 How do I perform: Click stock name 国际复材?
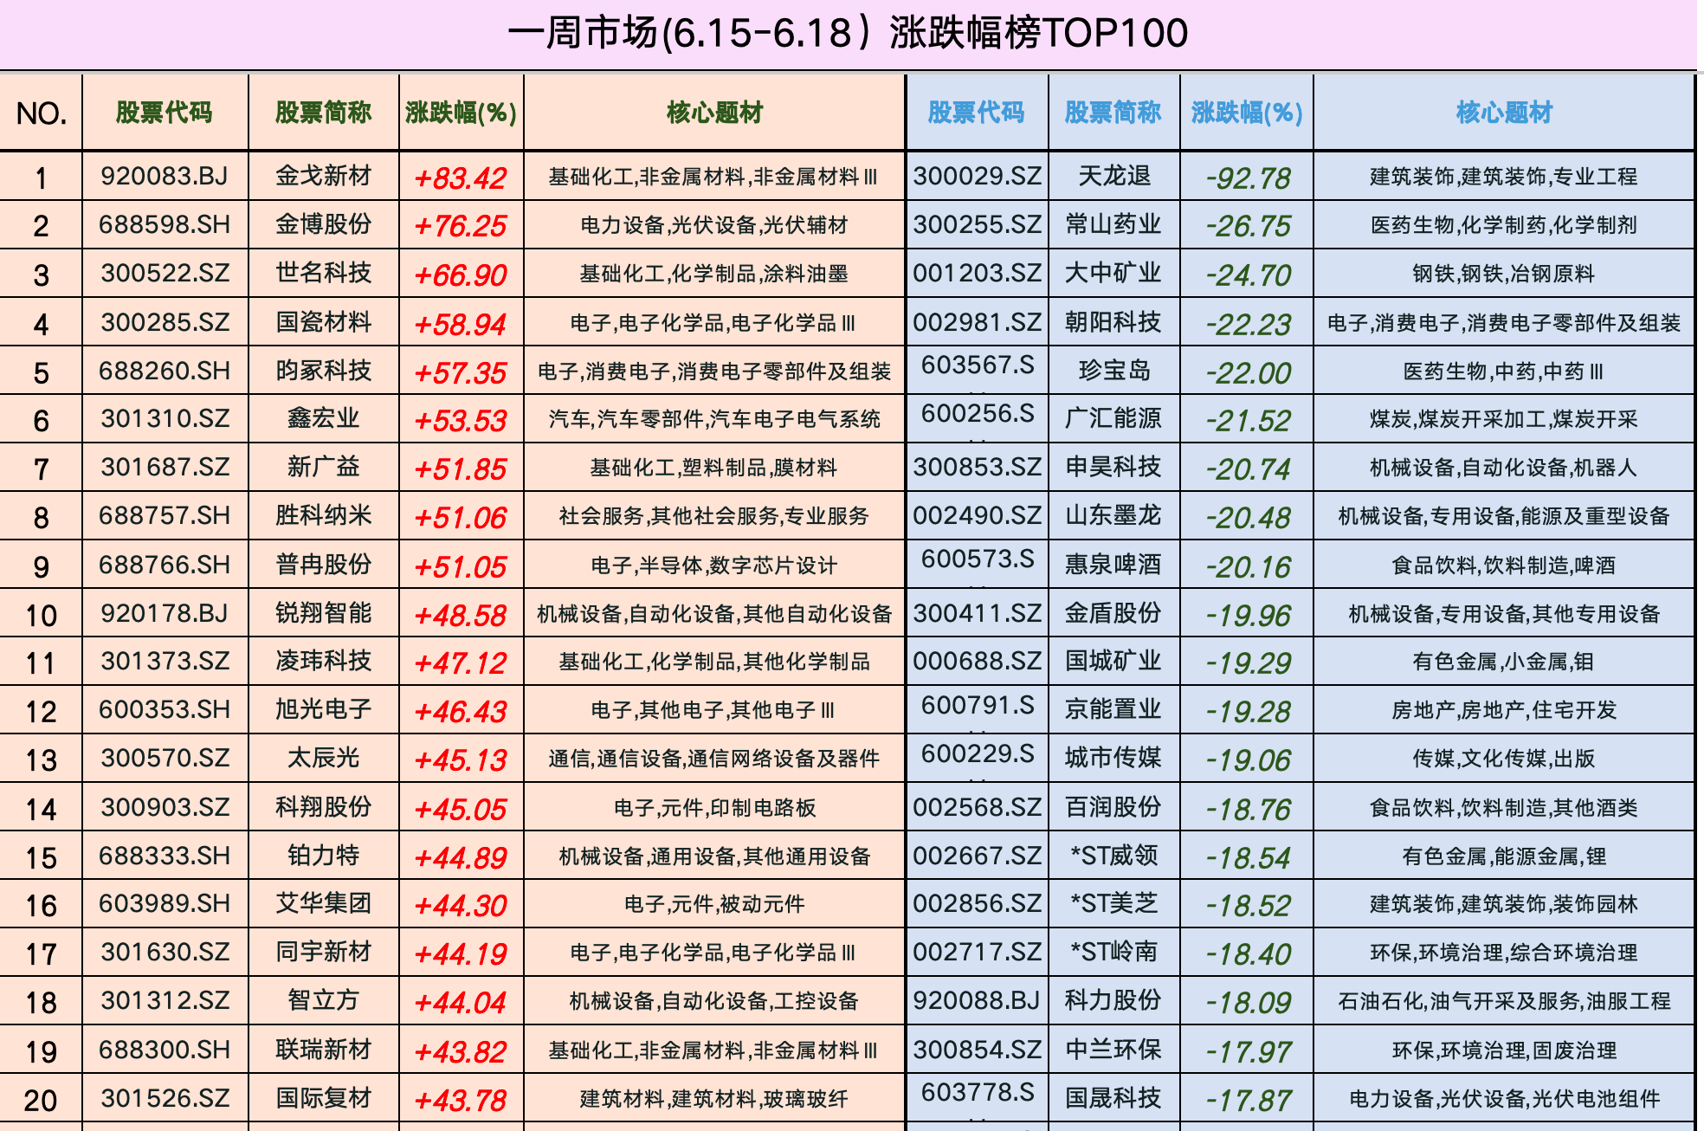323,1098
